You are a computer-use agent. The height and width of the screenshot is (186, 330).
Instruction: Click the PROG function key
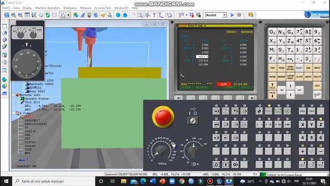pos(282,68)
